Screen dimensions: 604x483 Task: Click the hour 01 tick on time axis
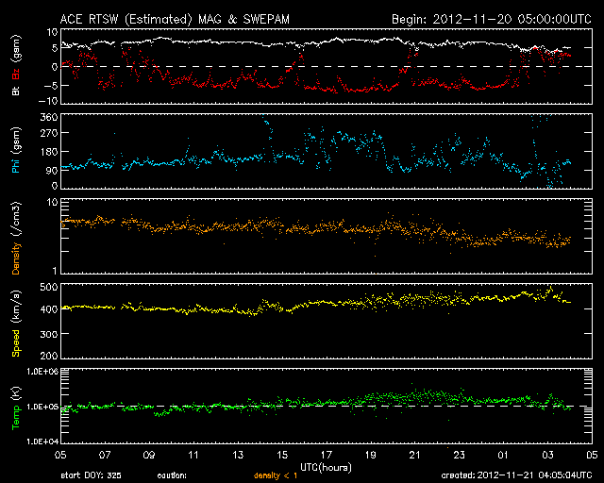502,455
